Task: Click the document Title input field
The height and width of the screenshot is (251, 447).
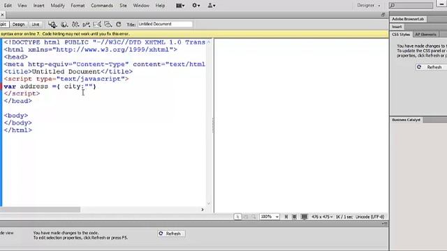Action: 165,24
